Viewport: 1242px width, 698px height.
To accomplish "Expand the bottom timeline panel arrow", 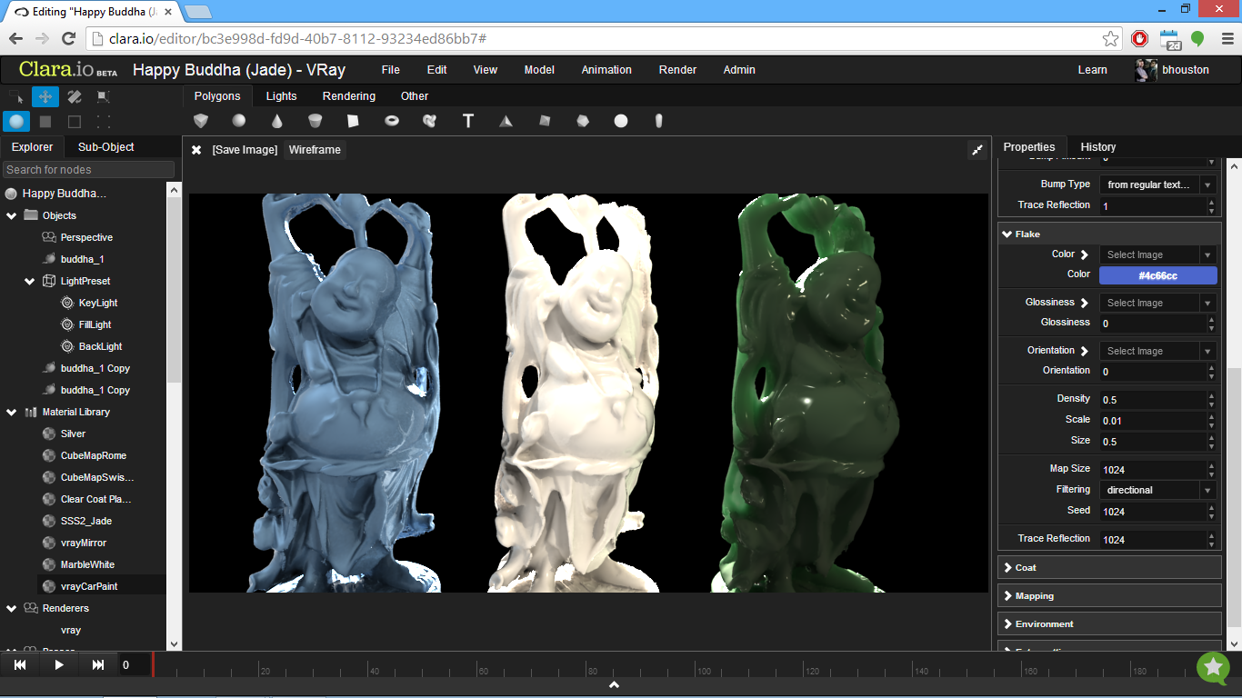I will tap(614, 684).
